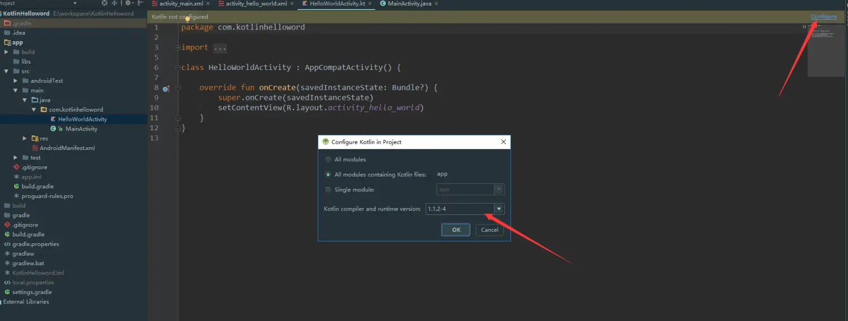Viewport: 848px width, 321px height.
Task: Open the Project panel gear settings
Action: tap(128, 3)
